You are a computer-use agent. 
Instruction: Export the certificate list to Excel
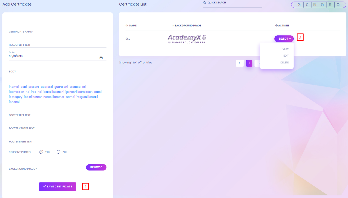pos(307,5)
